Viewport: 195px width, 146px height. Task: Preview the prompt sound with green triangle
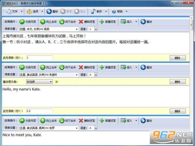(57, 82)
